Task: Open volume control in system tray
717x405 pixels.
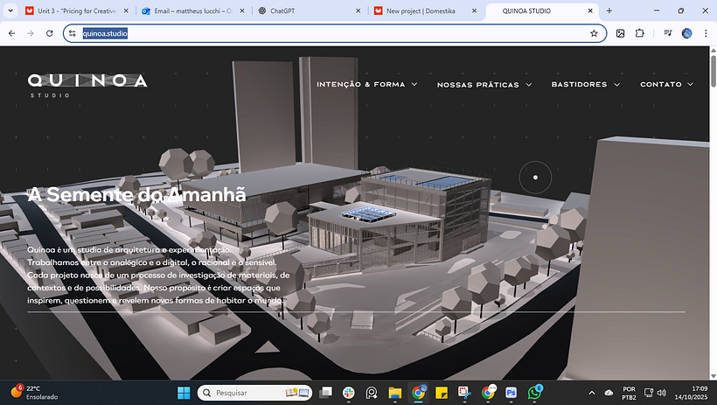Action: tap(661, 393)
